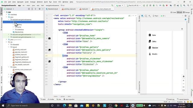Switch to Code view mode

[x=173, y=12]
